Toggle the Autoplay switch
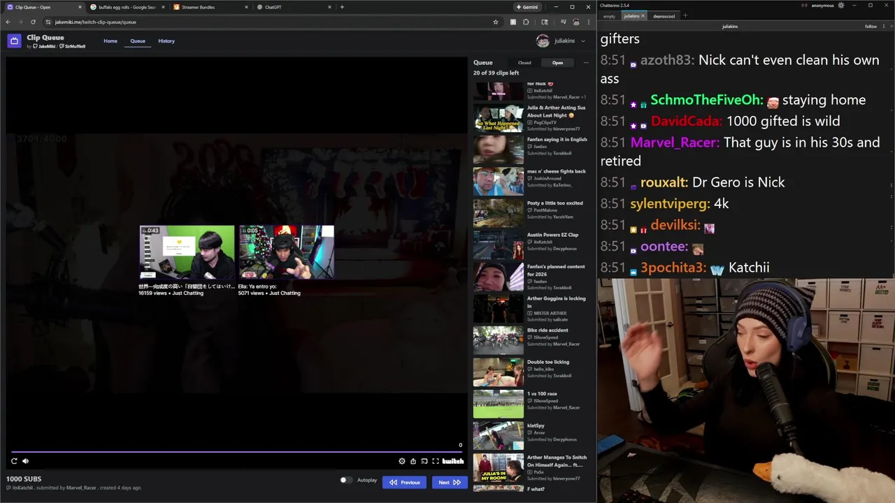Screen dimensions: 895x503 pyautogui.click(x=346, y=480)
